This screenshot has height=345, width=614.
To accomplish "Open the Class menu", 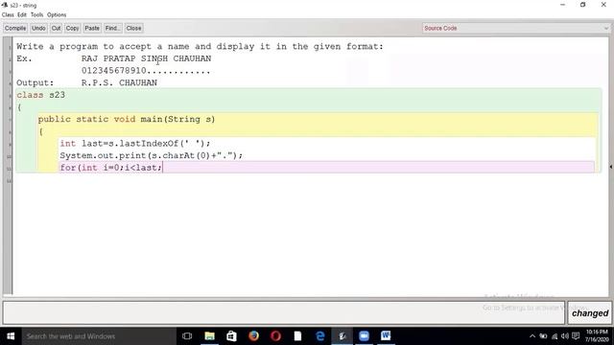I will click(8, 15).
